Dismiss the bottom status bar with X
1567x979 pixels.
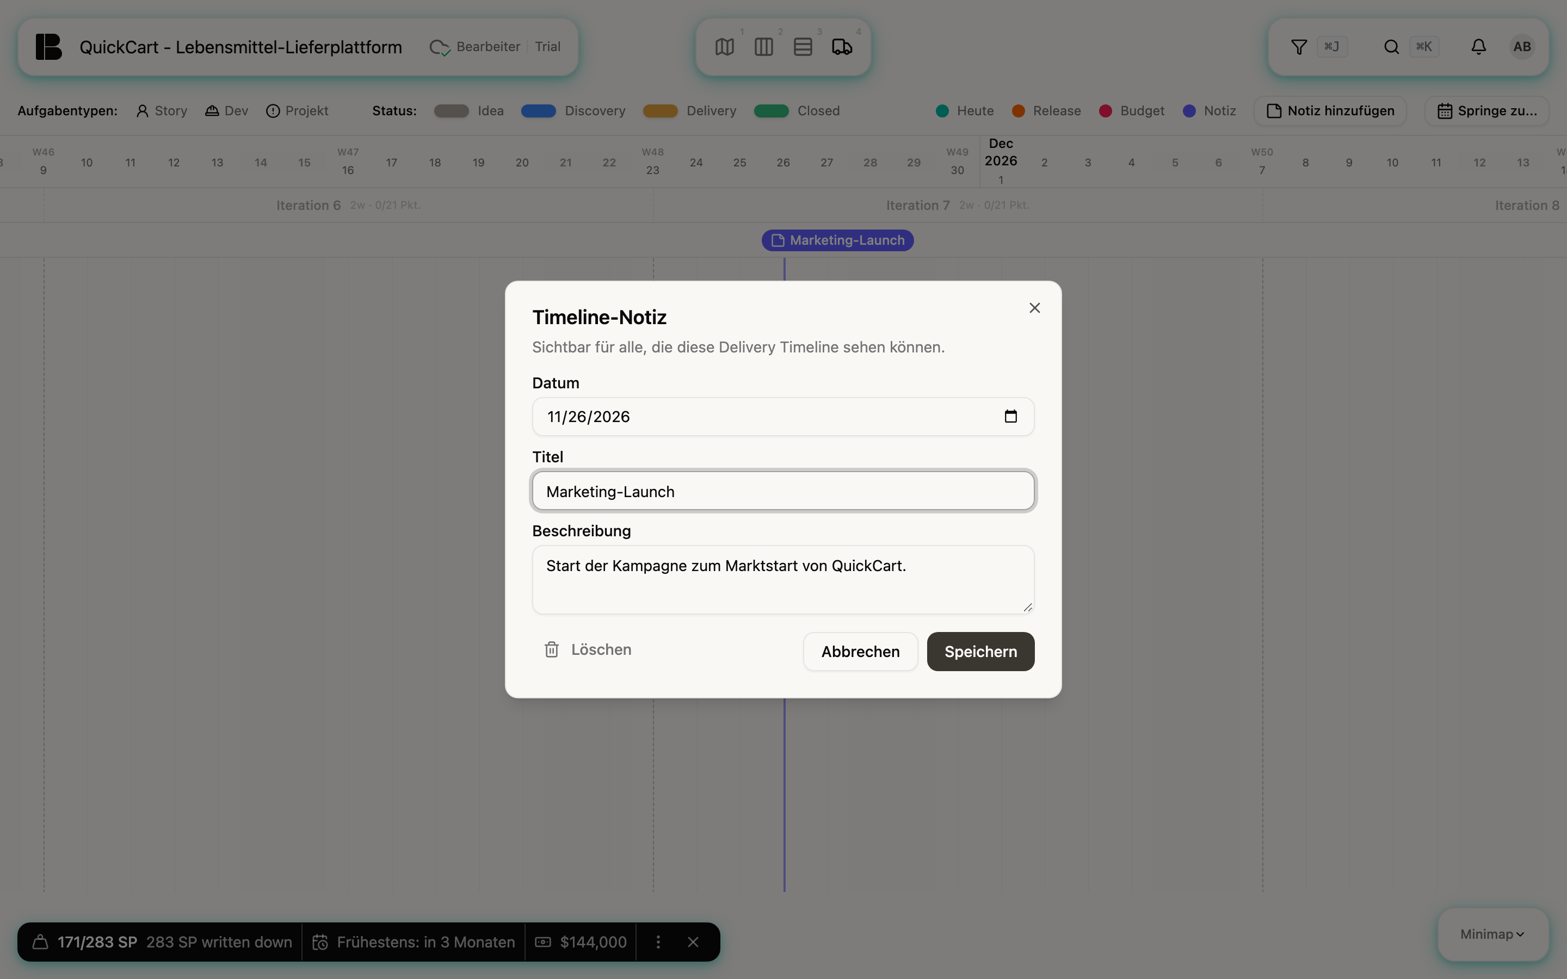693,942
